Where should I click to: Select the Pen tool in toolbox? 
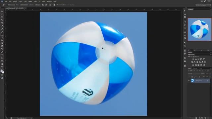click(2, 52)
